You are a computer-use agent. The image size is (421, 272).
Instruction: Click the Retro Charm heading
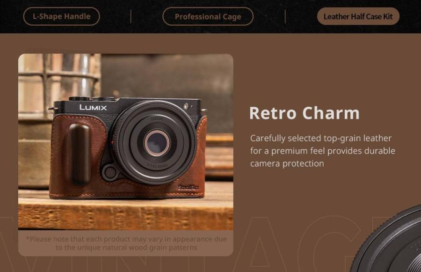tap(304, 113)
